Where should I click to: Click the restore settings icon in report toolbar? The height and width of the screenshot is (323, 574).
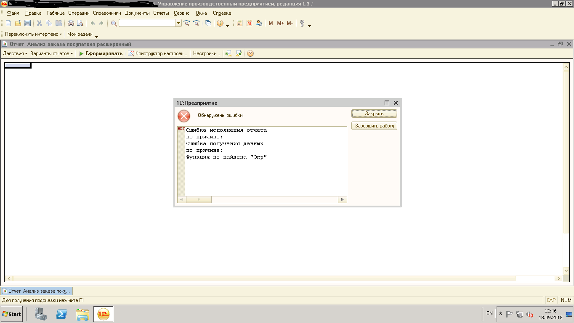click(229, 53)
